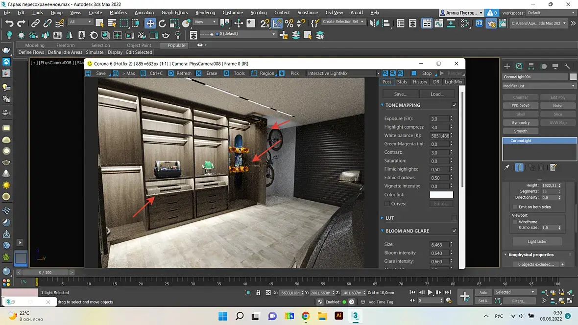
Task: Click the Undo arrow in main toolbar
Action: tap(9, 23)
